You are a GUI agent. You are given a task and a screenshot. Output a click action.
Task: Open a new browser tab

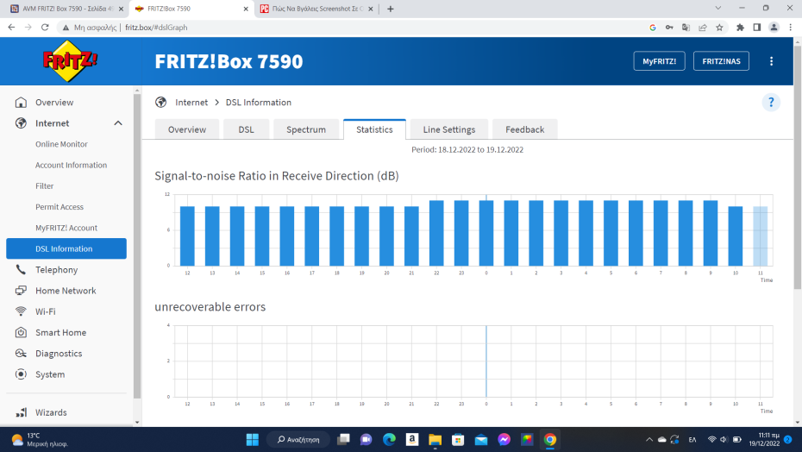coord(391,9)
